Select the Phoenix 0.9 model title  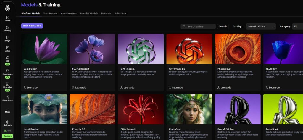coord(78,129)
